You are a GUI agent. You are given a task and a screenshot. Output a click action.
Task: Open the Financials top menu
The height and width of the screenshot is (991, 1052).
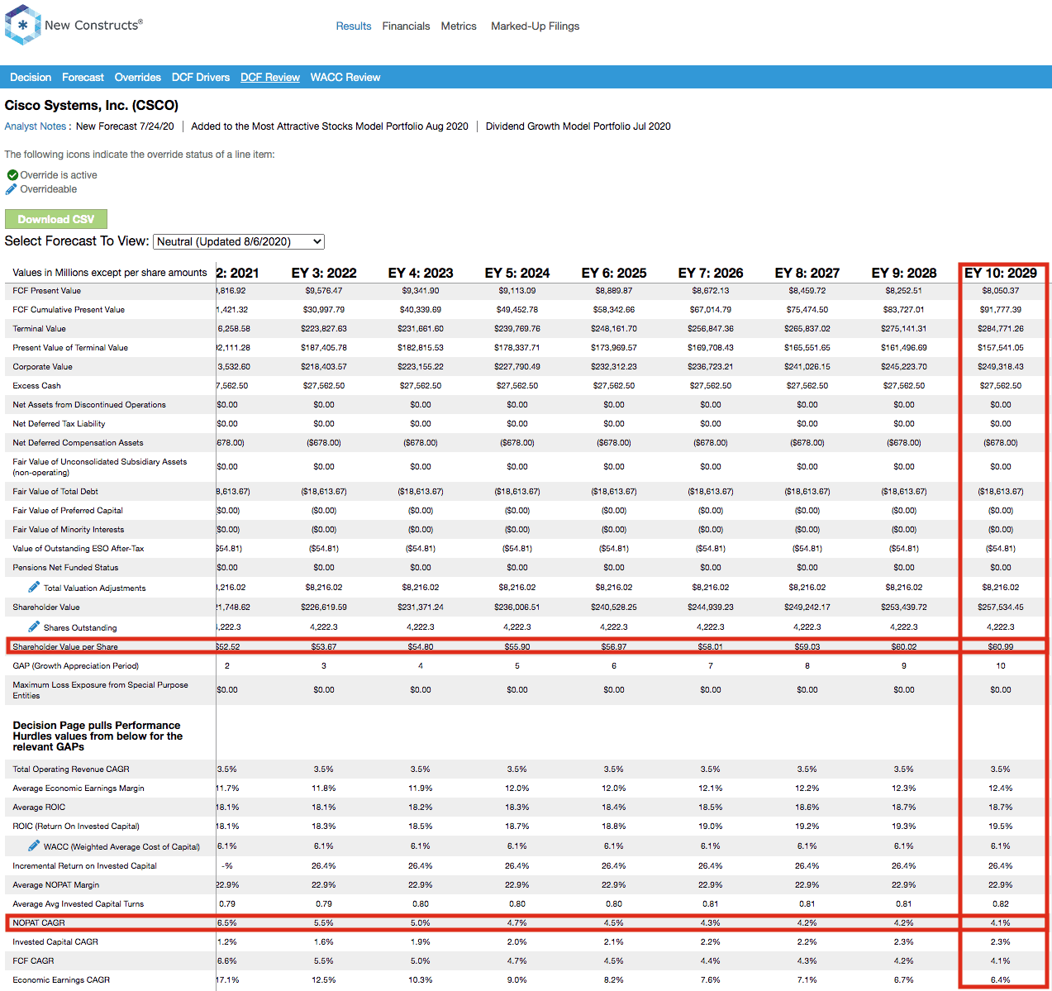(406, 26)
